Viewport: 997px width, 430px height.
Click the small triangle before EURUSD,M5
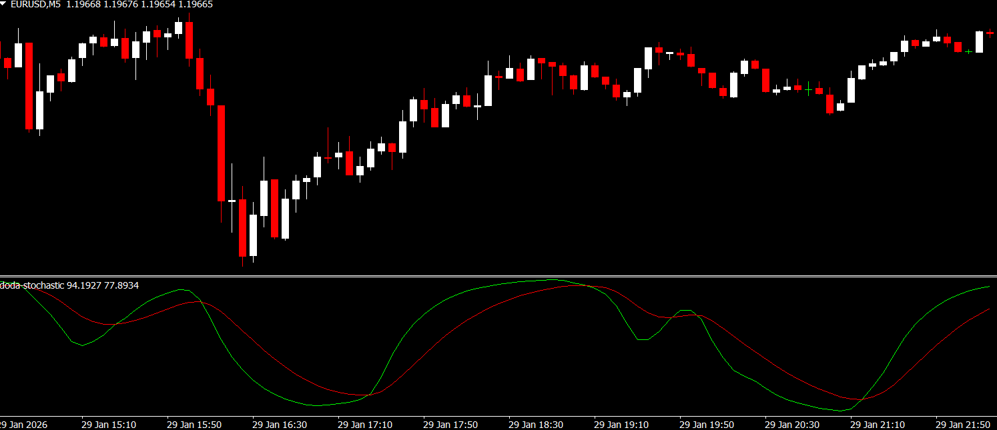coord(3,4)
